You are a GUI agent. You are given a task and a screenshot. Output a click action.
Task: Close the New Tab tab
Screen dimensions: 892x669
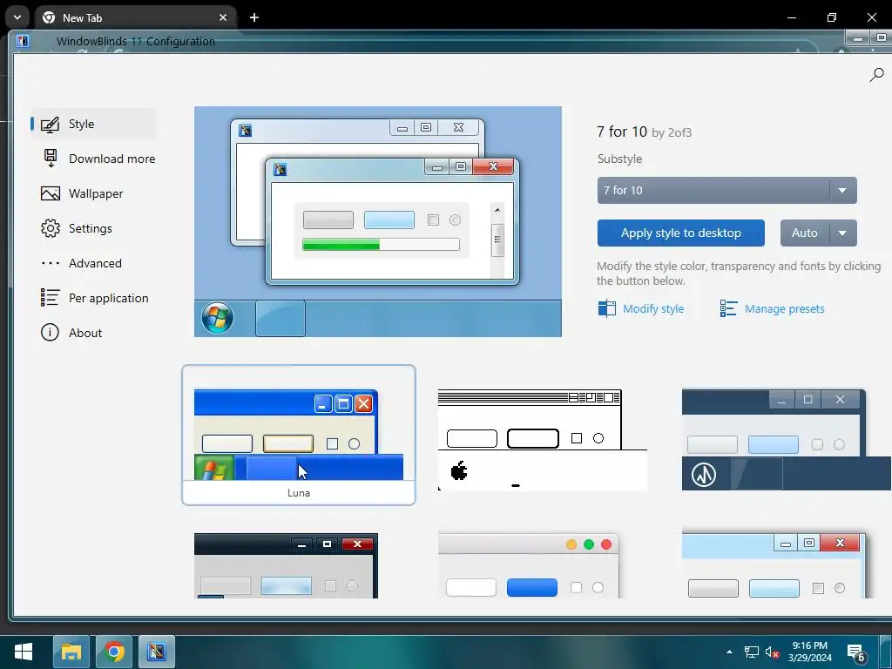click(x=223, y=17)
